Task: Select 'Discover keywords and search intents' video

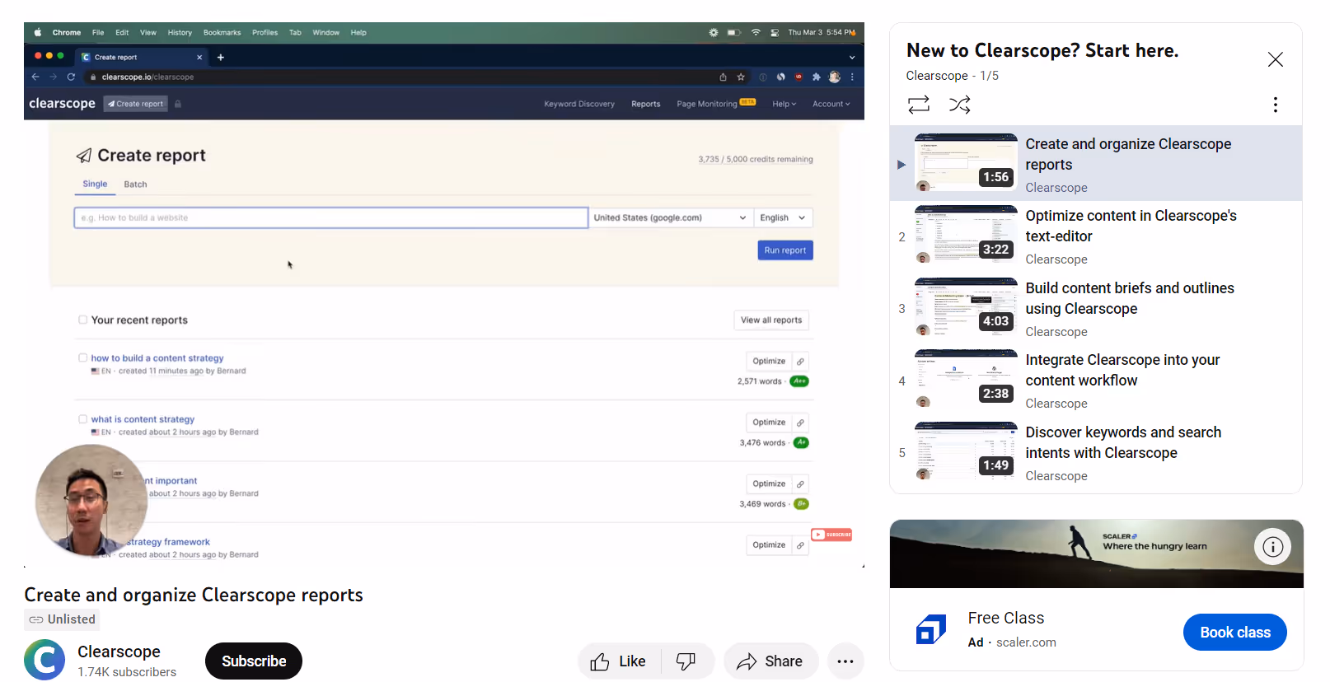Action: (x=1096, y=453)
